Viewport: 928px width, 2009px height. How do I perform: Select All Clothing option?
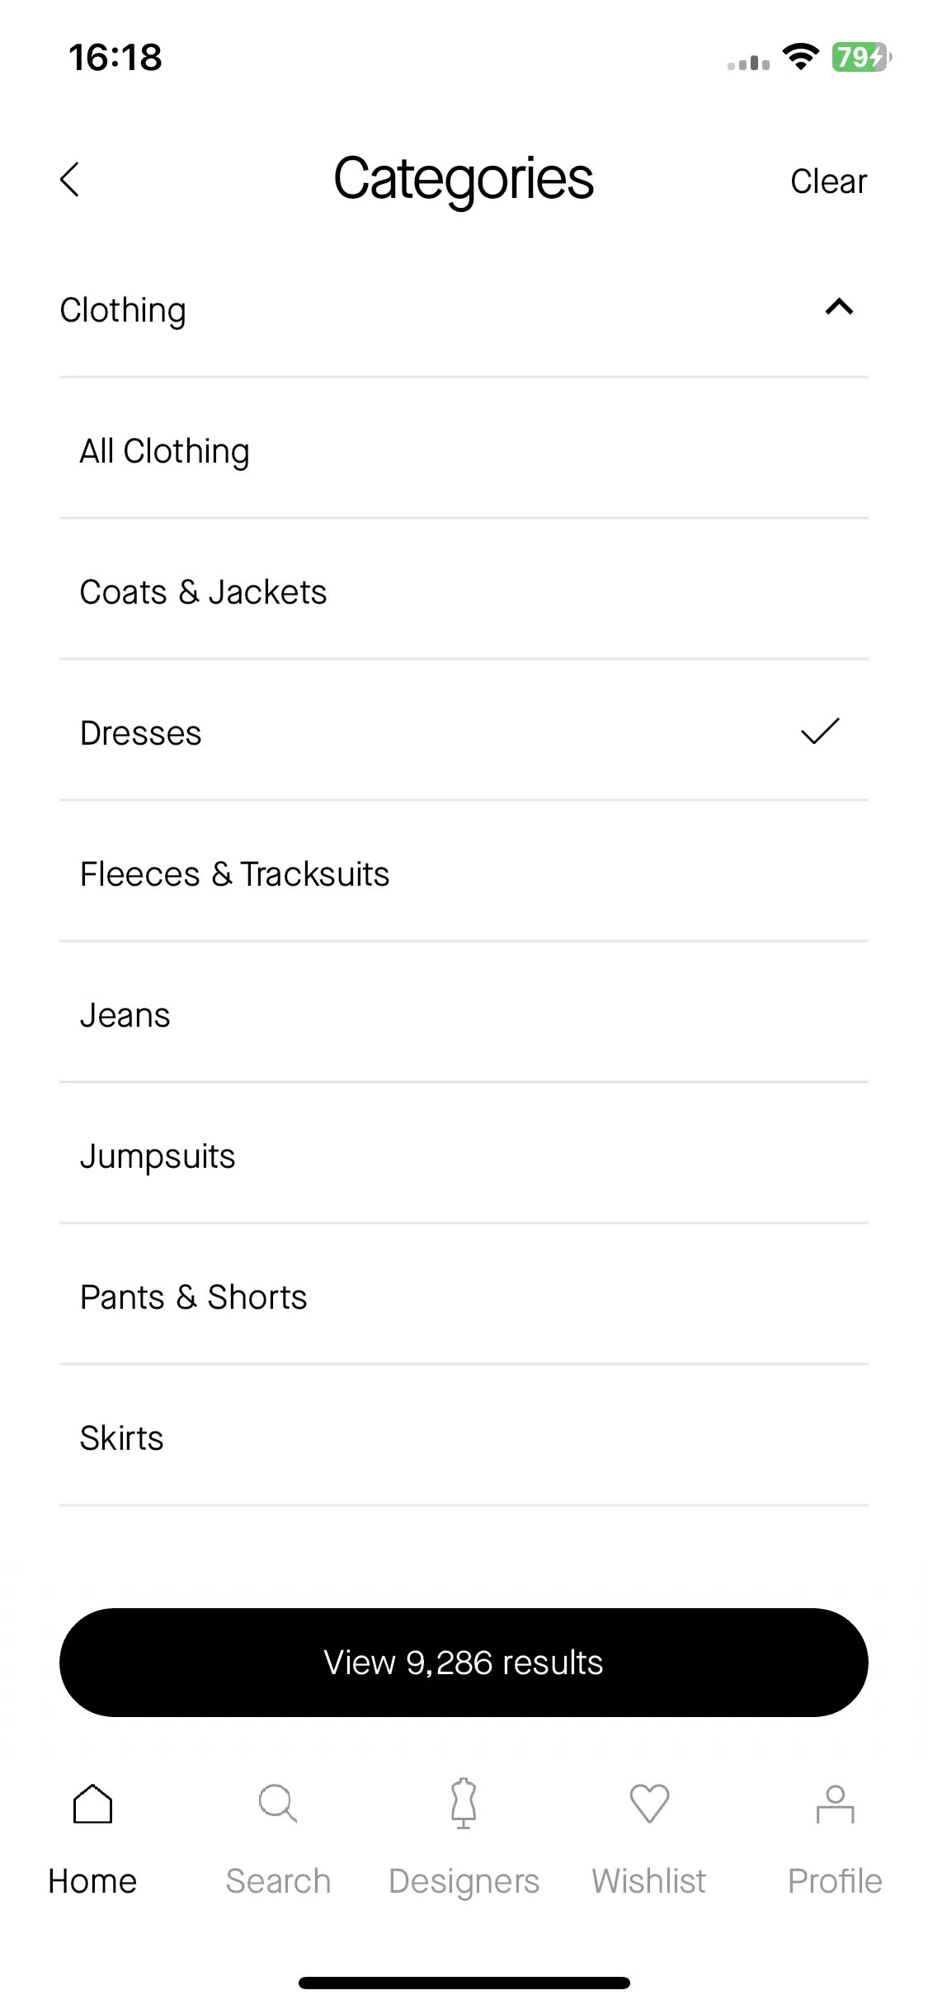point(464,449)
